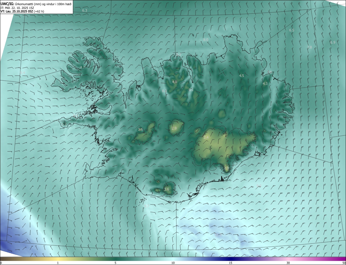Viewport: 346px width, 265px height.
Task: Click the 1 tick on the colour scale
Action: (58, 263)
